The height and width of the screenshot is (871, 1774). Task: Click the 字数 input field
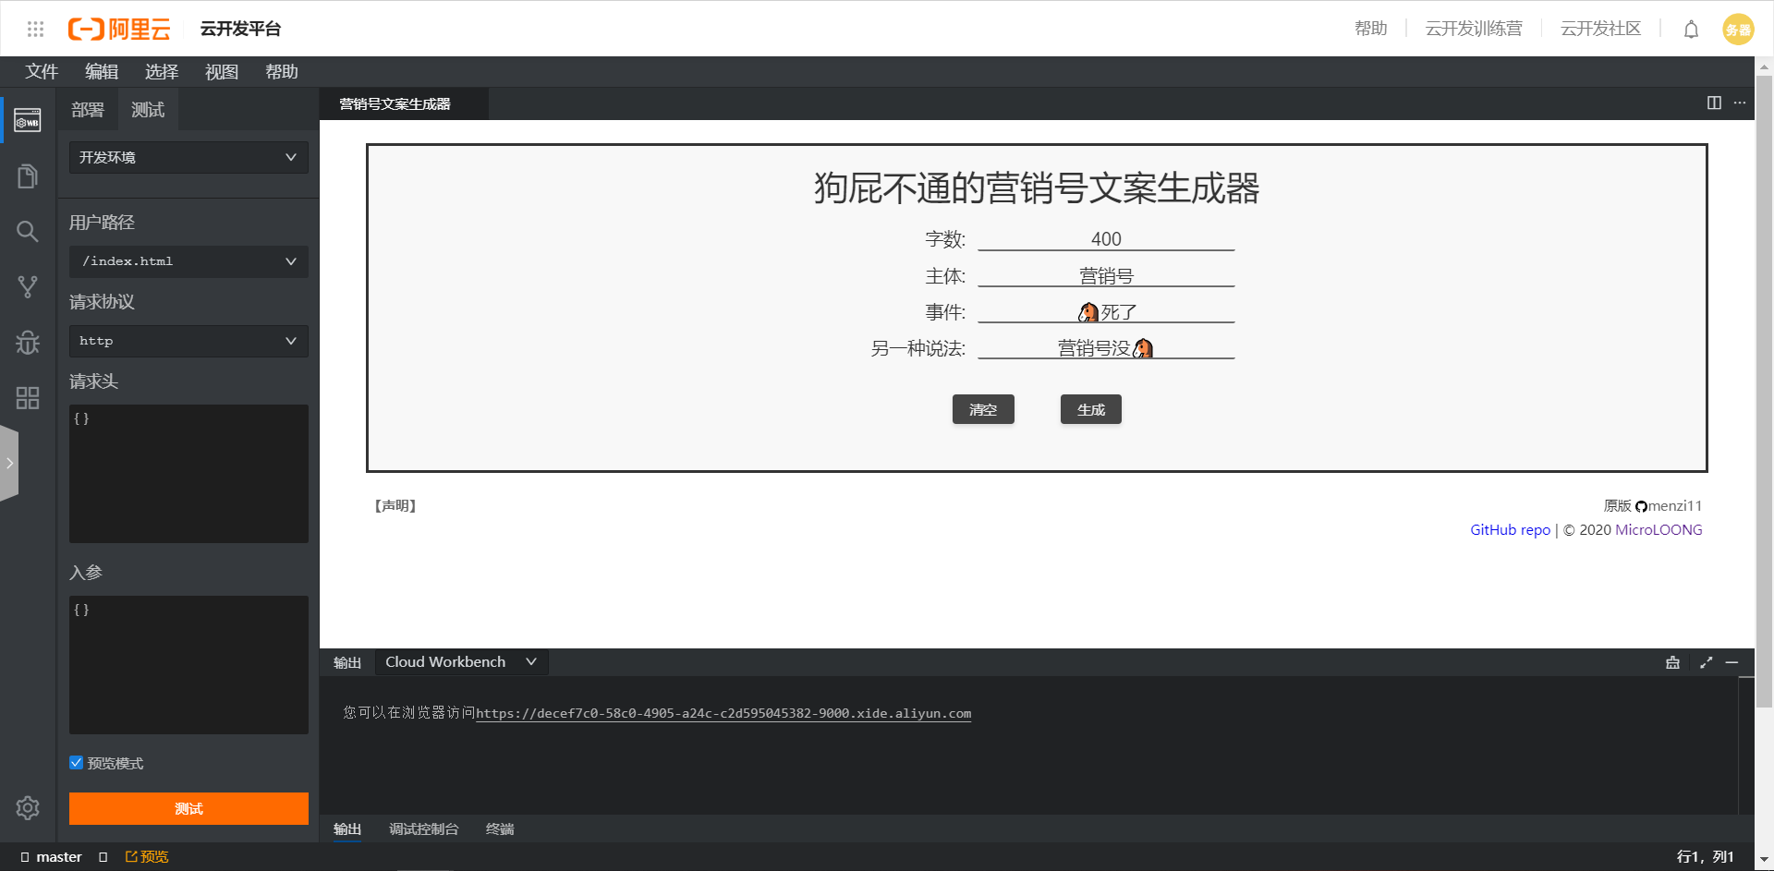(1105, 239)
